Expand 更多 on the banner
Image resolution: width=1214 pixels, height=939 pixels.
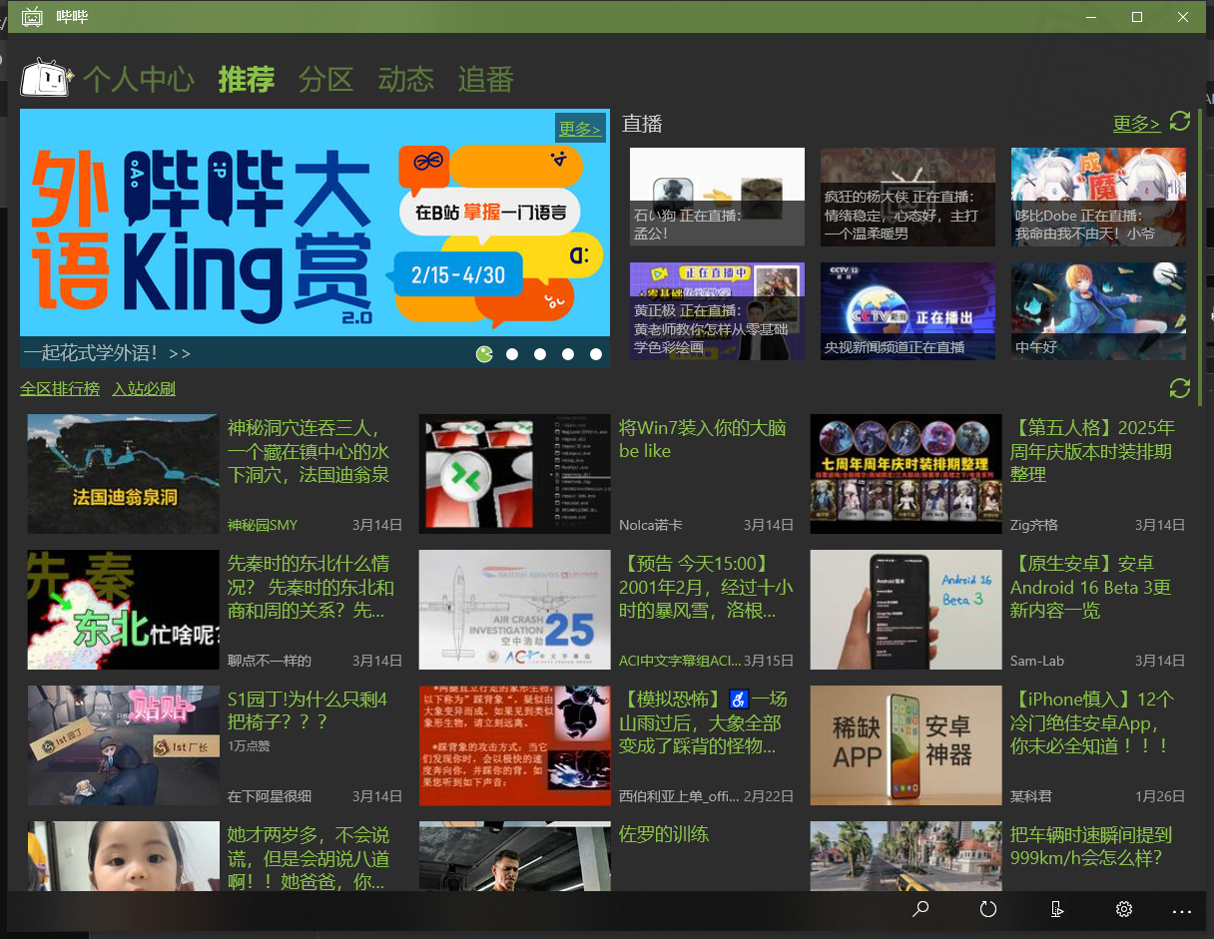coord(579,128)
